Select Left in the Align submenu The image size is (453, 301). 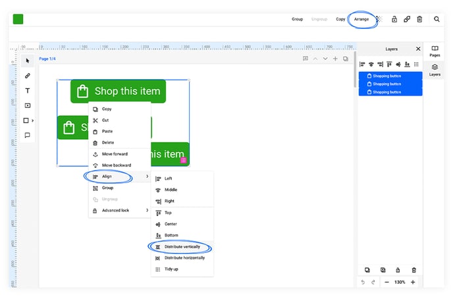point(182,178)
